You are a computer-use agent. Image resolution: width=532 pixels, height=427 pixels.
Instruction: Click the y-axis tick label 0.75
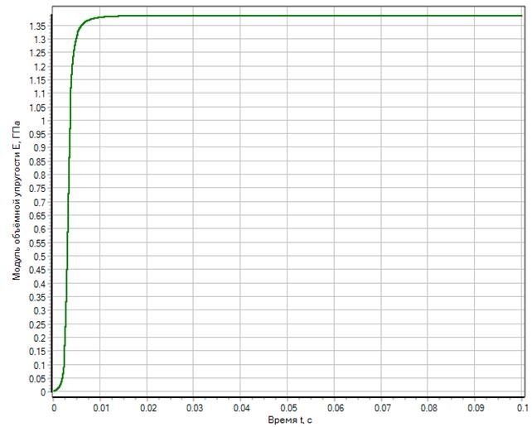(x=37, y=189)
